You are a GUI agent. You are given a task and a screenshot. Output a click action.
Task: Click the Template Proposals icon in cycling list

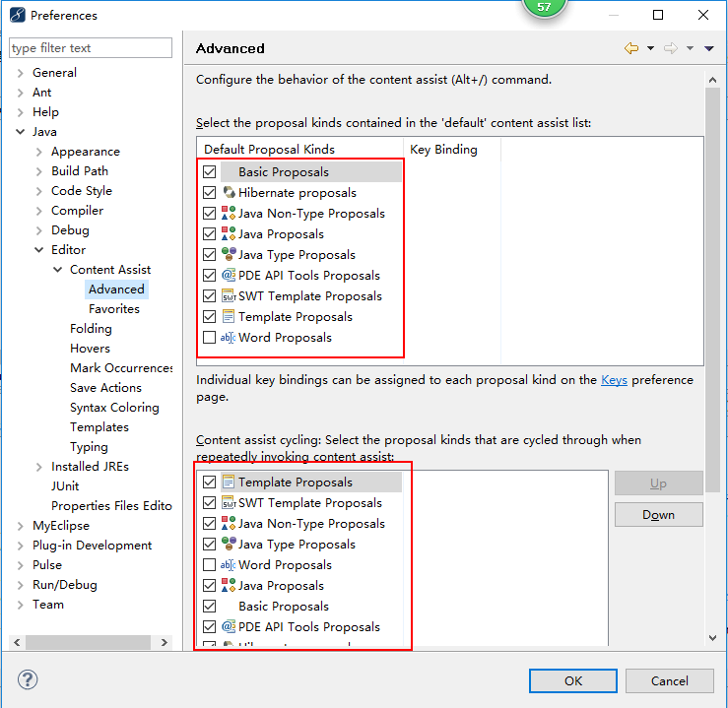pyautogui.click(x=229, y=483)
